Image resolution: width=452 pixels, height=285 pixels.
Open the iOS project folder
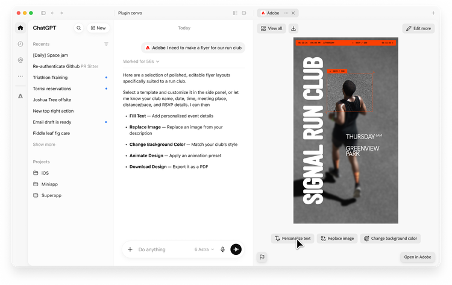[41, 173]
